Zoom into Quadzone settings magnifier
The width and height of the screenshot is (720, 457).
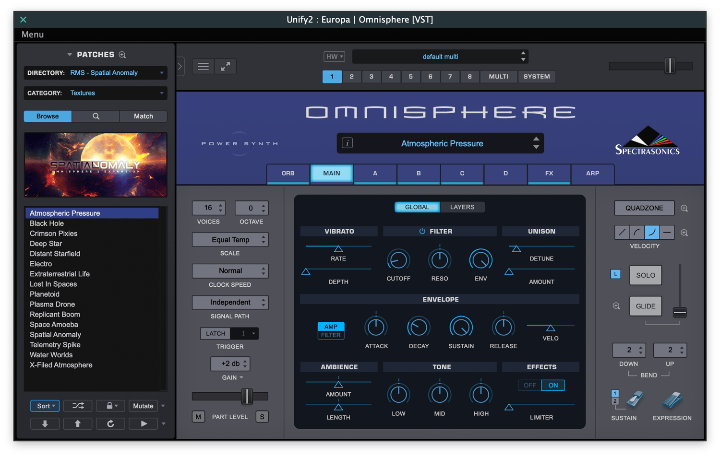coord(684,208)
